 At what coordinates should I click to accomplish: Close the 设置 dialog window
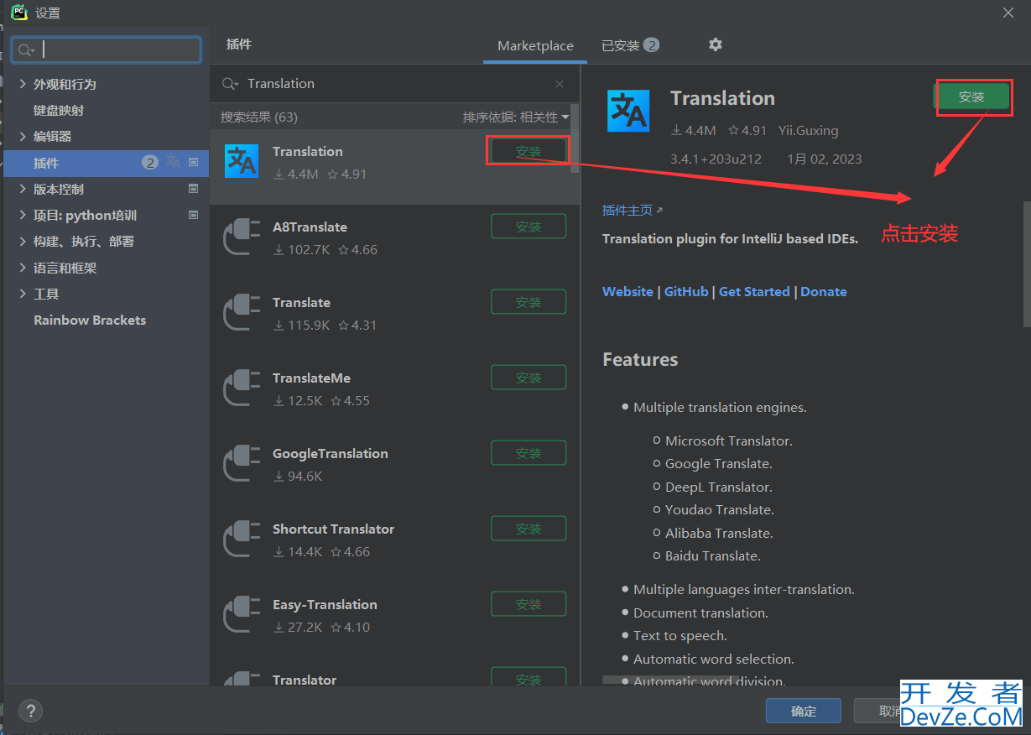point(1008,13)
